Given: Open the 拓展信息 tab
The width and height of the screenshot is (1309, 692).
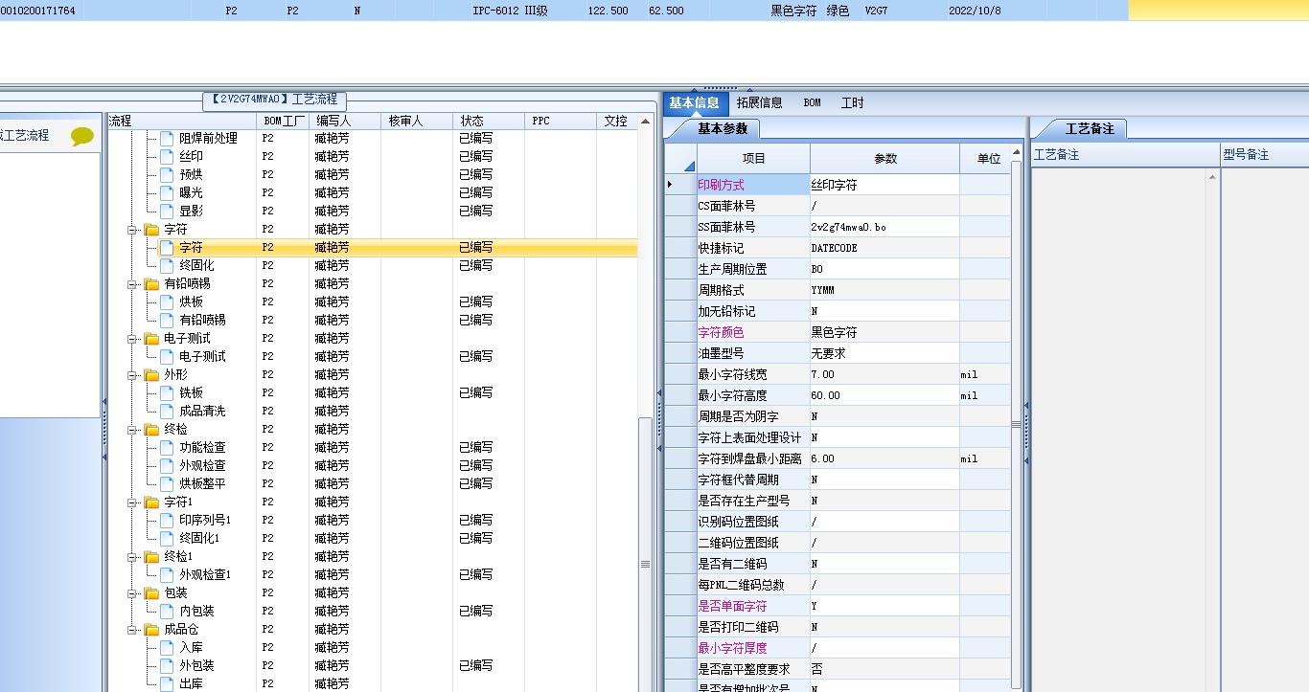Looking at the screenshot, I should pos(759,102).
